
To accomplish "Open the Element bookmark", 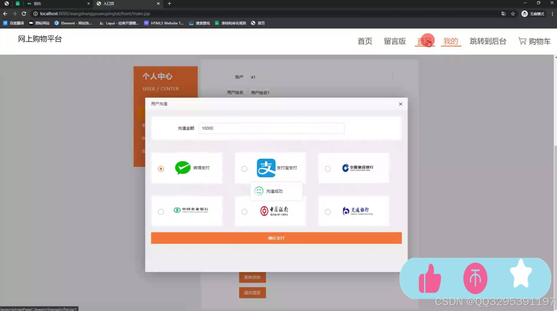I will pos(73,23).
